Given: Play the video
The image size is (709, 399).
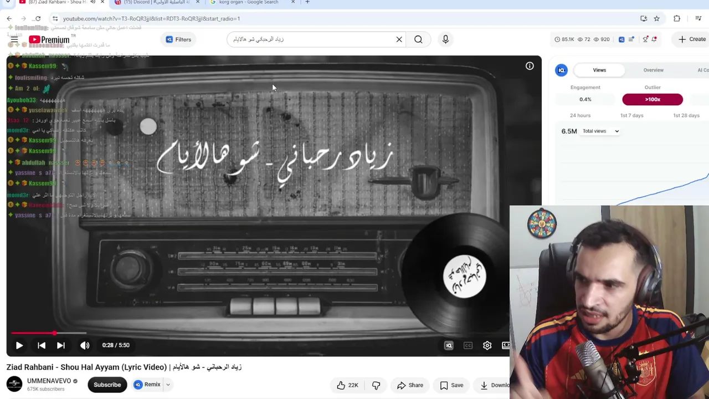Looking at the screenshot, I should click(19, 345).
